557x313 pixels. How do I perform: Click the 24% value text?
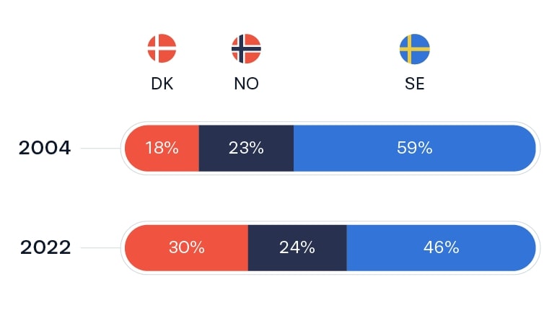[297, 247]
